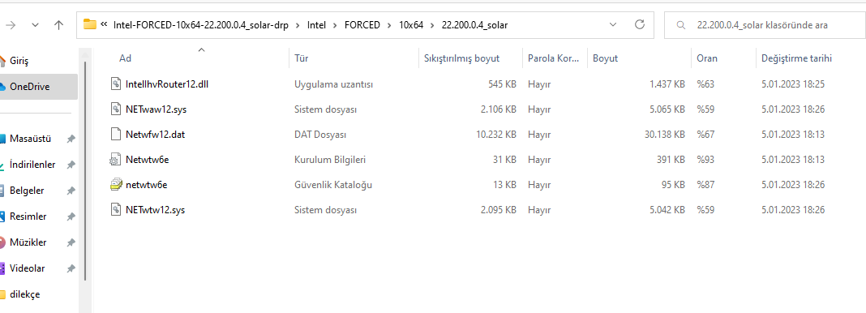The width and height of the screenshot is (866, 313).
Task: Select the Netwfw12.dat file name
Action: 155,134
